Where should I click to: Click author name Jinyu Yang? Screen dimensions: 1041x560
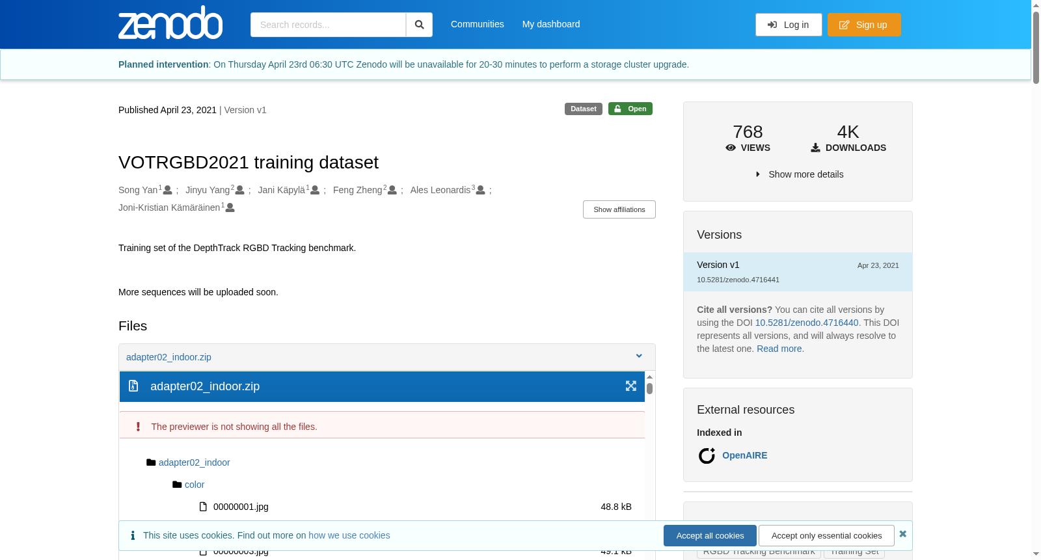click(x=208, y=190)
